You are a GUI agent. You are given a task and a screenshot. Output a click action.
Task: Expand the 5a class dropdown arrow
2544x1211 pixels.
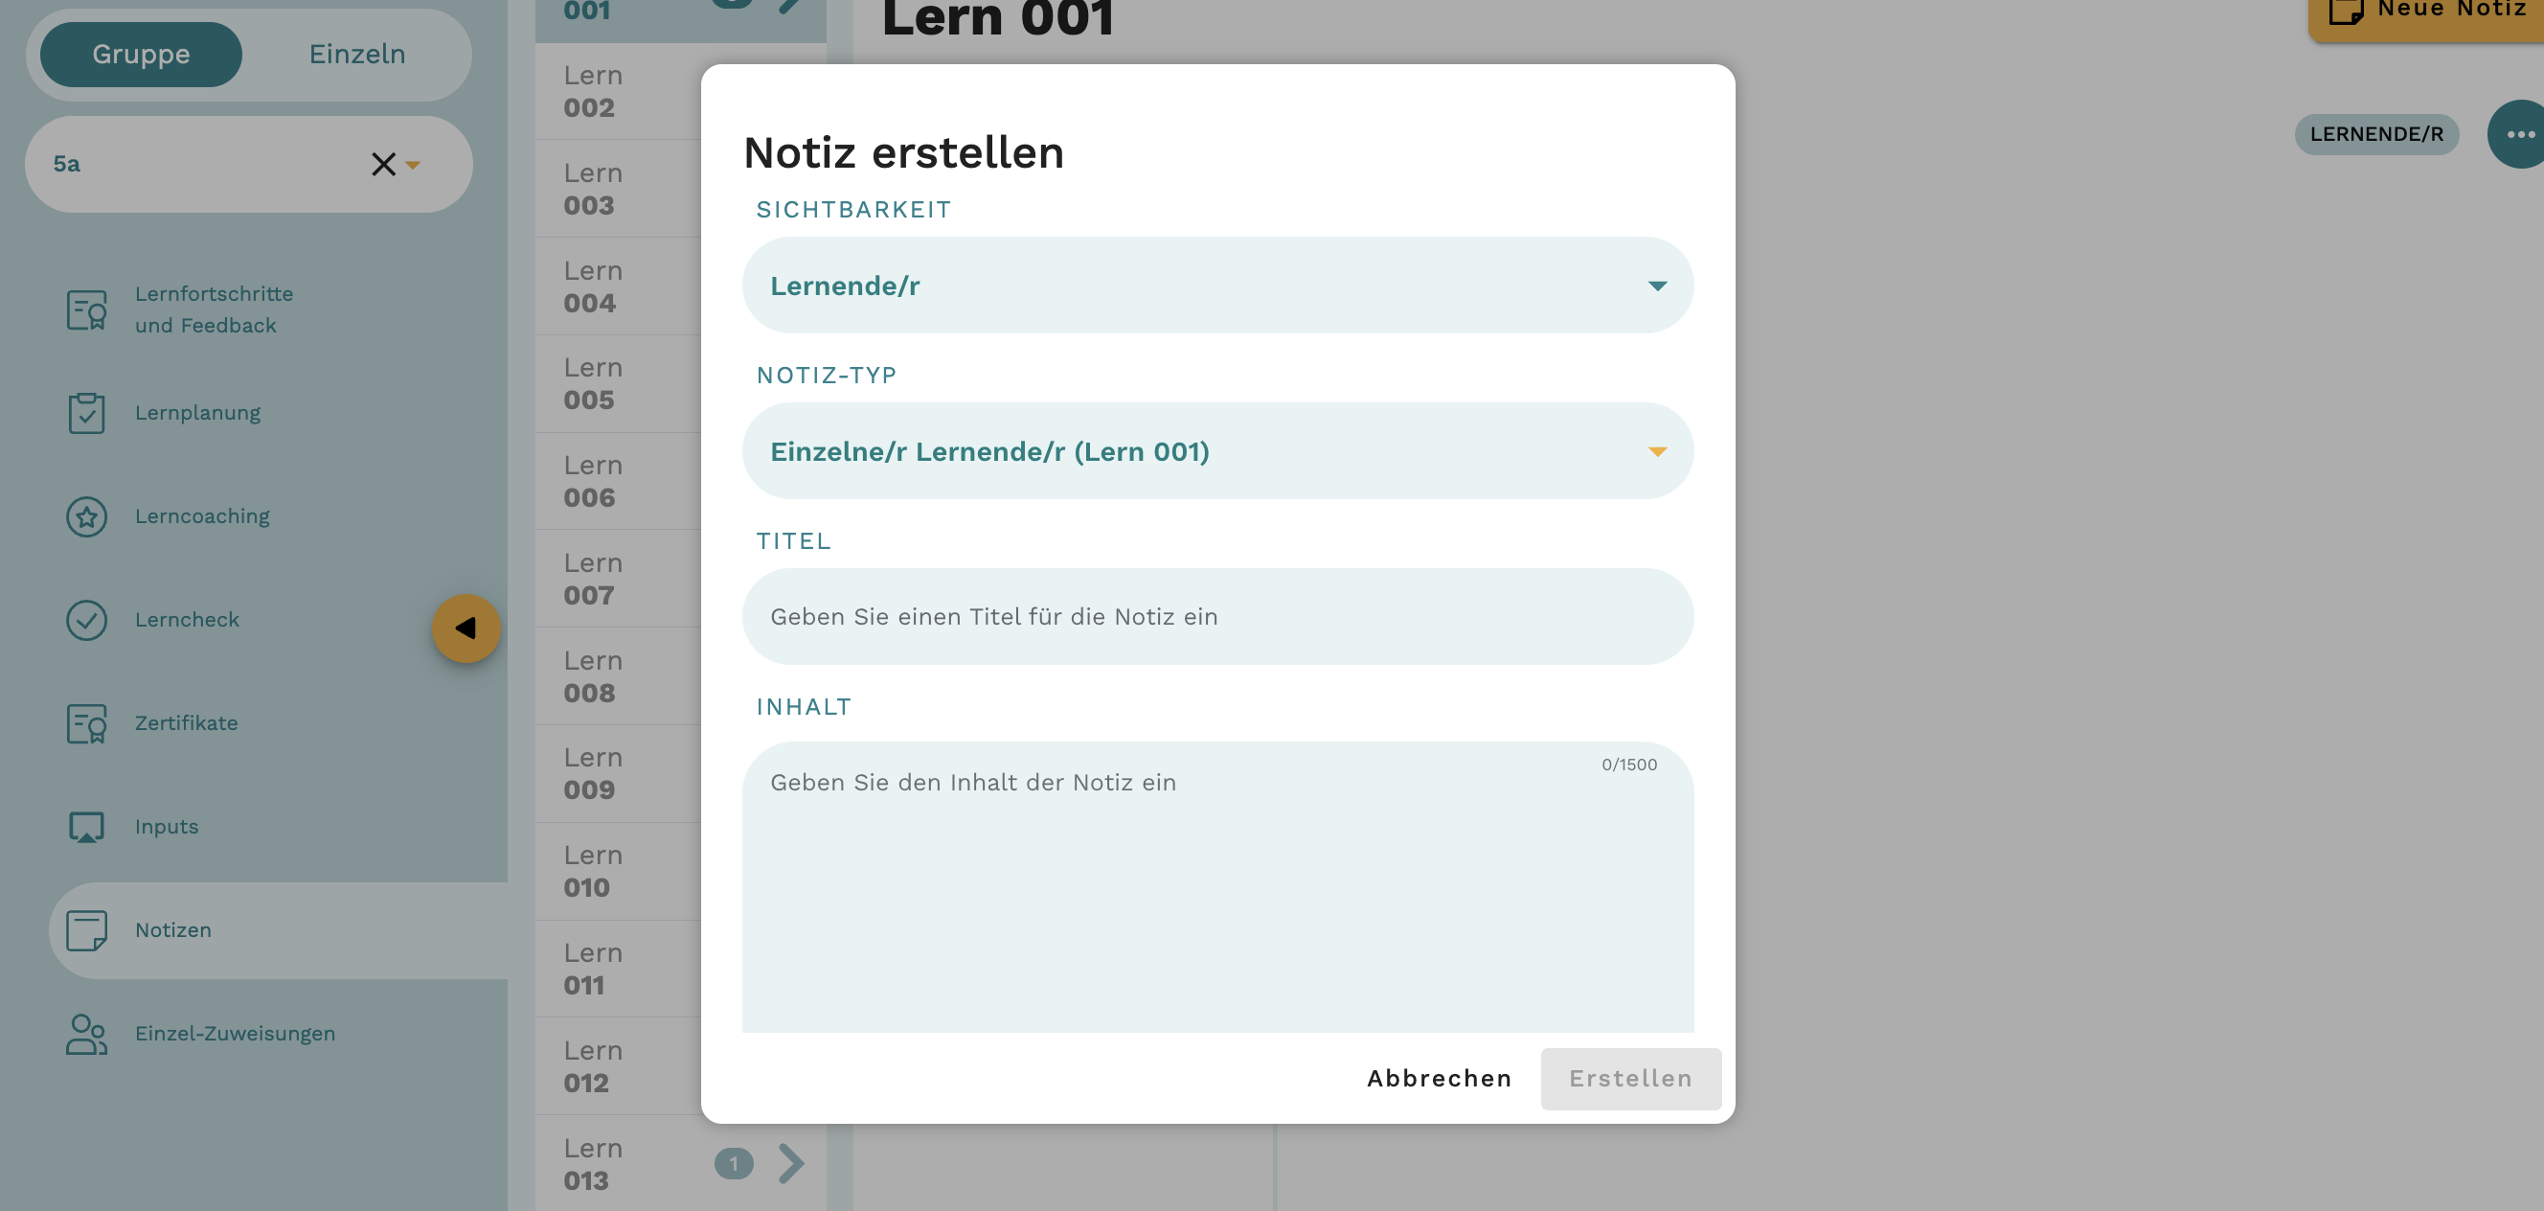[414, 165]
